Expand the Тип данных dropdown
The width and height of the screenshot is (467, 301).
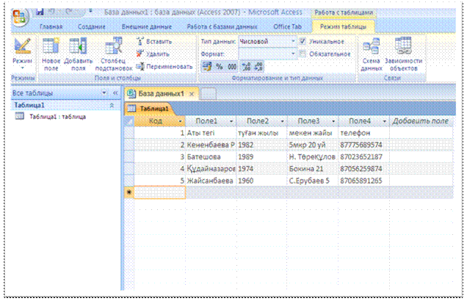(x=292, y=42)
